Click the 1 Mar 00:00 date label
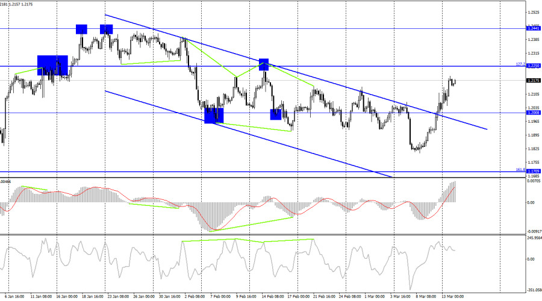The width and height of the screenshot is (542, 301). (x=375, y=297)
